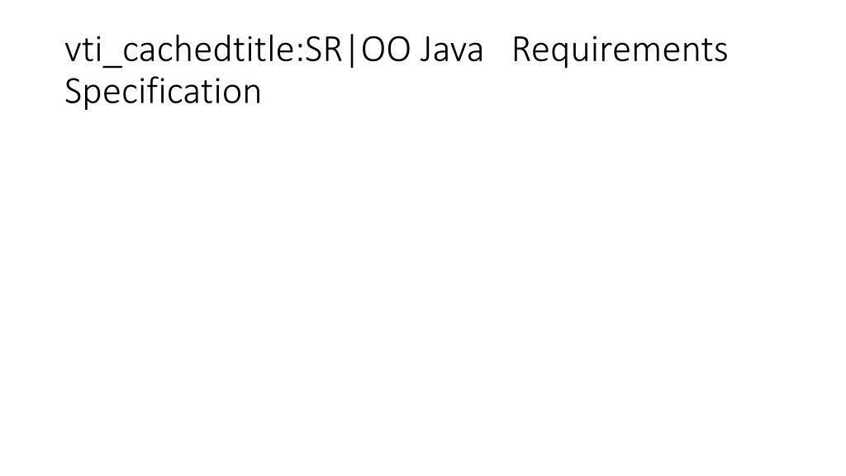Click the word "Specification" on the second line

click(163, 92)
